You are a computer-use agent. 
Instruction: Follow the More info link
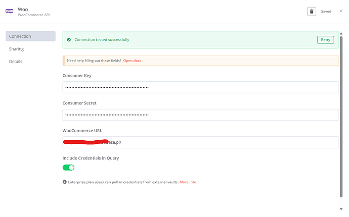click(188, 182)
